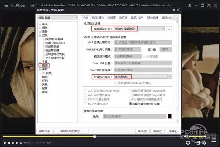Jump to the next file icon
The width and height of the screenshot is (220, 147).
[17, 143]
